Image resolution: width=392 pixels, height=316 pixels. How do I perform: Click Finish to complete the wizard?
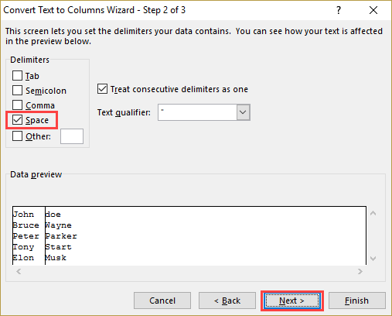(x=357, y=301)
